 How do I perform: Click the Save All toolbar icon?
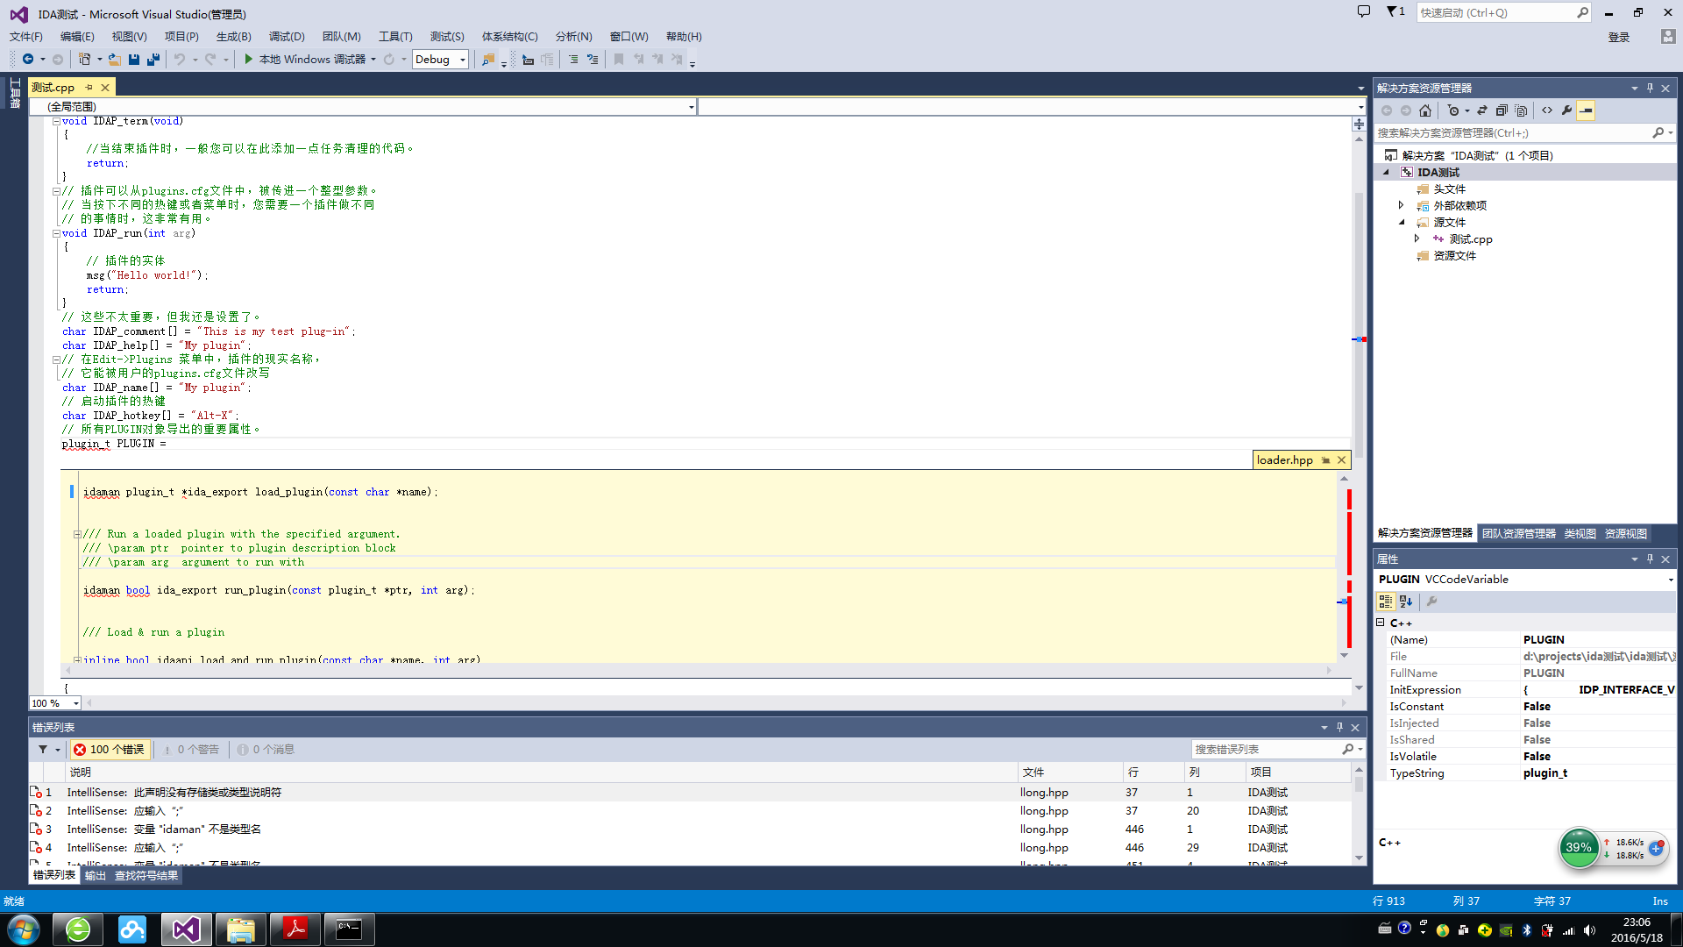pyautogui.click(x=153, y=60)
